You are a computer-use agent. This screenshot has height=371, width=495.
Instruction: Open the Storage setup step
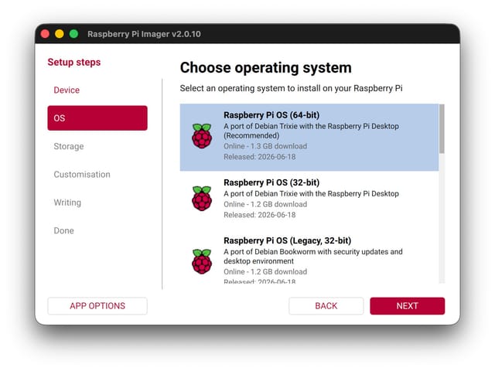click(x=97, y=146)
